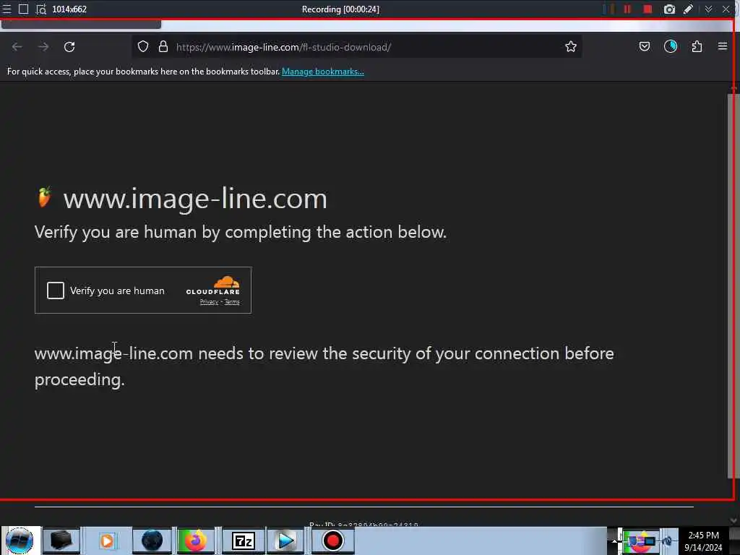
Task: Open the black folder taskbar icon
Action: [x=61, y=541]
